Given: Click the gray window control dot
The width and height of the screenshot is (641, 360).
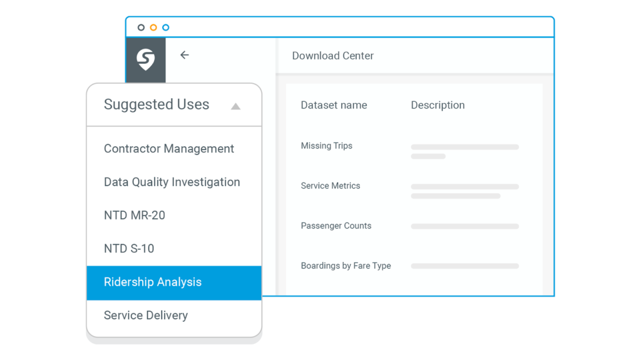Looking at the screenshot, I should [x=141, y=27].
